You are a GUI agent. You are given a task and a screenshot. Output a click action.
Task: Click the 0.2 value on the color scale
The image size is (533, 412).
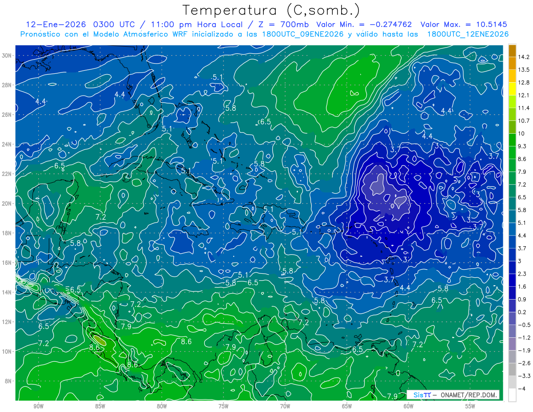pyautogui.click(x=522, y=312)
